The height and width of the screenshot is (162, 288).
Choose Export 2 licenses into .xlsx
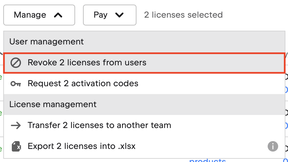pos(82,146)
